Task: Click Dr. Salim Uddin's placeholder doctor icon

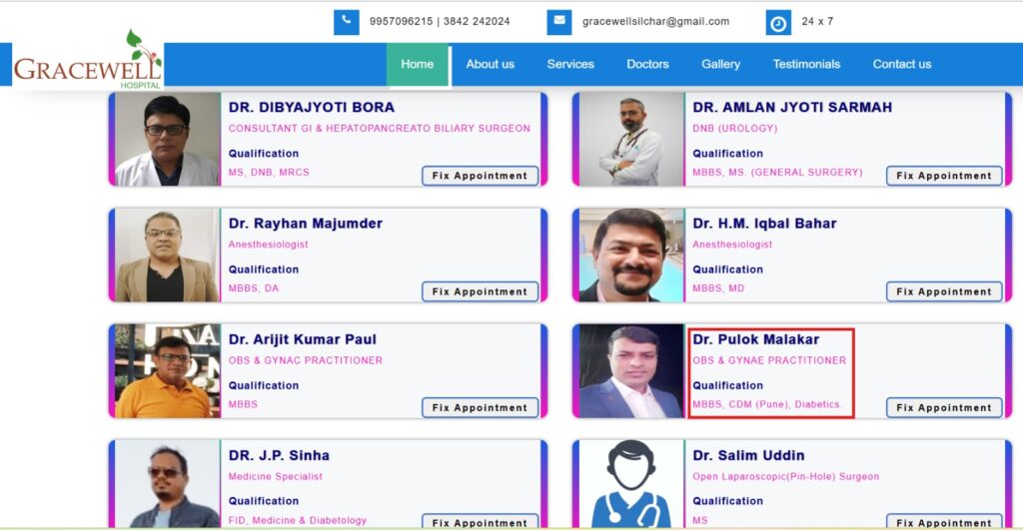Action: [x=631, y=483]
